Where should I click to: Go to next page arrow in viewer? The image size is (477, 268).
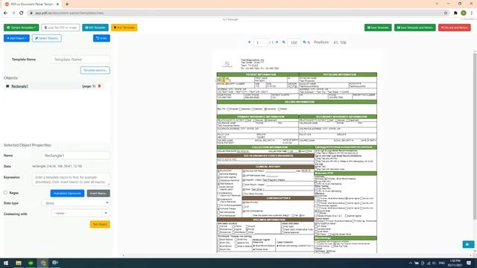277,42
